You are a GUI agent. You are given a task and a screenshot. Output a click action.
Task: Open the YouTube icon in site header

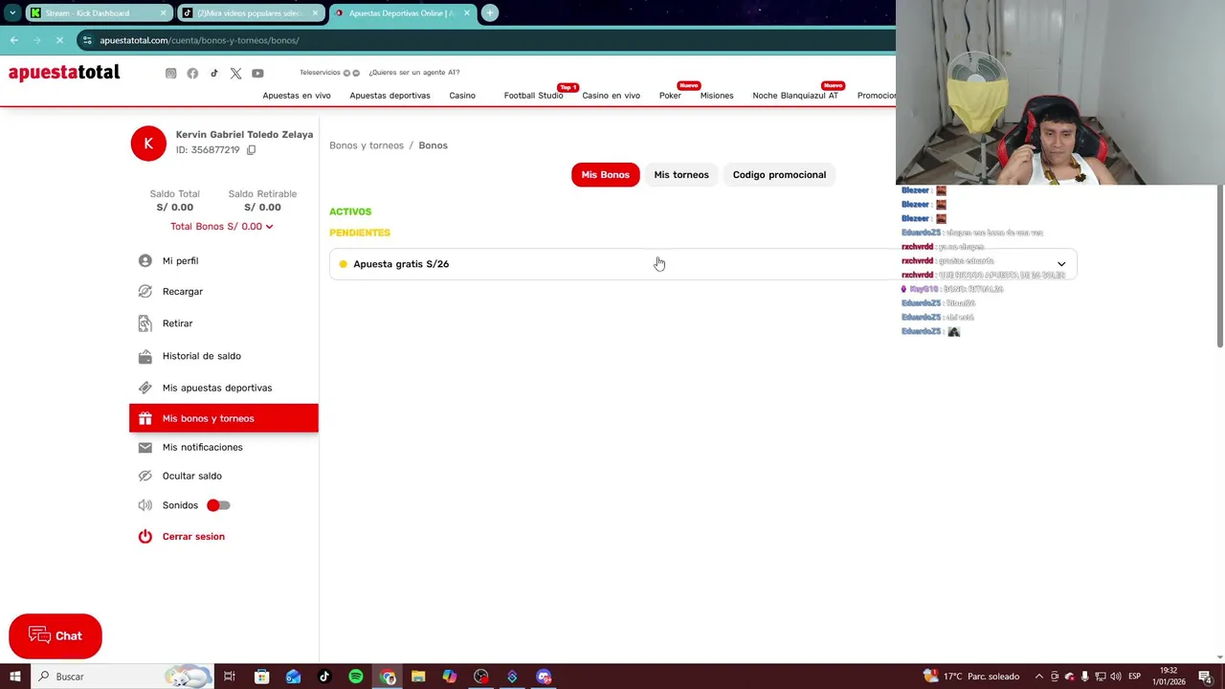257,74
